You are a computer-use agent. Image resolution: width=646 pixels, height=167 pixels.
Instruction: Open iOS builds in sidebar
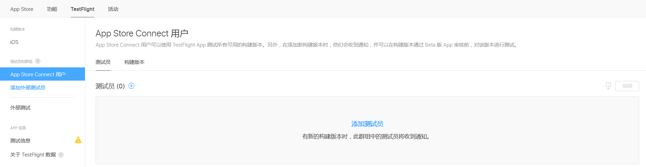14,42
